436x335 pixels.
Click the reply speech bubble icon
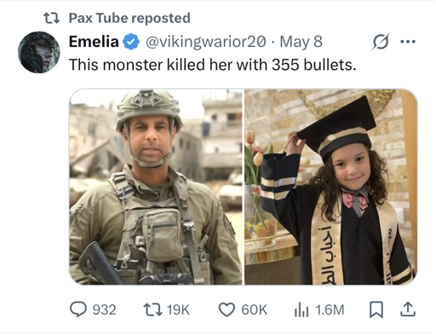pos(78,309)
